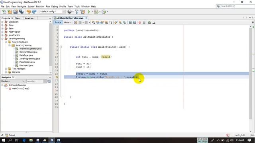This screenshot has width=255, height=143.
Task: Click the Source view button
Action: (x=58, y=22)
